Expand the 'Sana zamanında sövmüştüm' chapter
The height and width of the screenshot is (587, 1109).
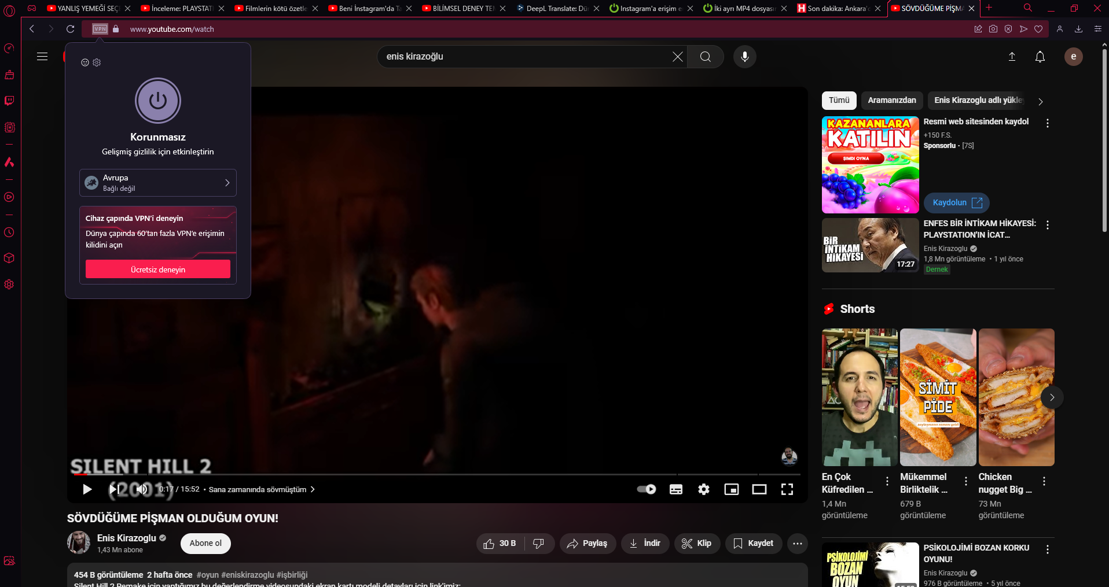[x=262, y=489]
